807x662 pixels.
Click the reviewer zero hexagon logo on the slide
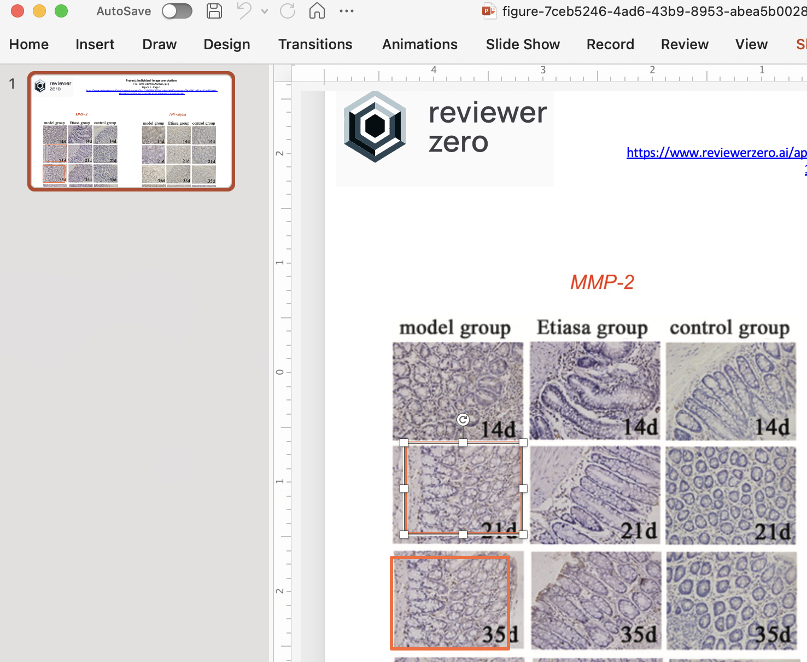pos(375,126)
